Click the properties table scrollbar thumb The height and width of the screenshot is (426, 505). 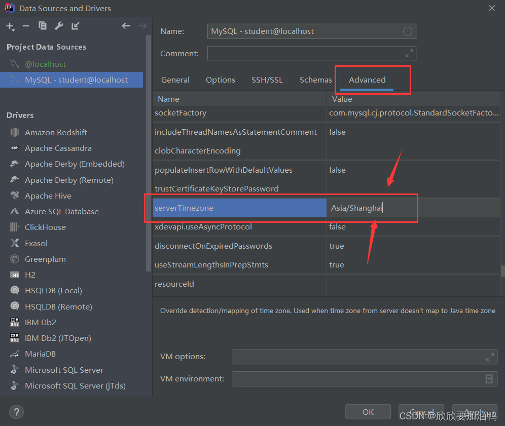[503, 271]
